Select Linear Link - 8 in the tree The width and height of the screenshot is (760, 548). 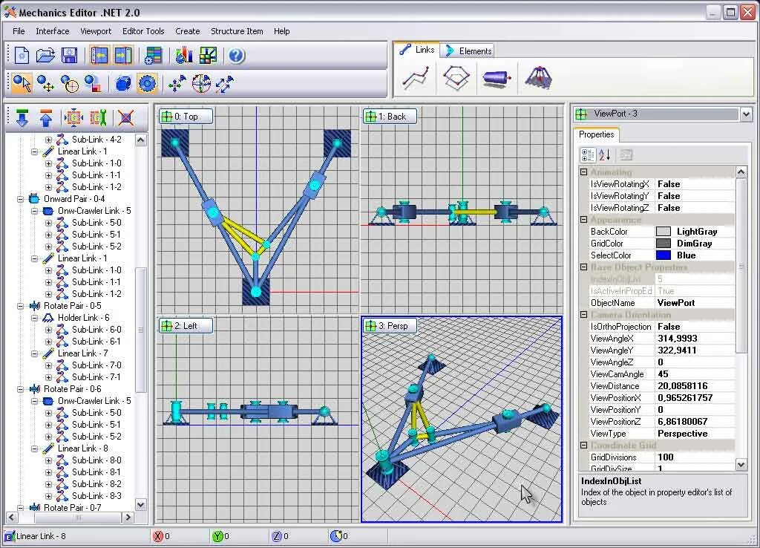[83, 448]
